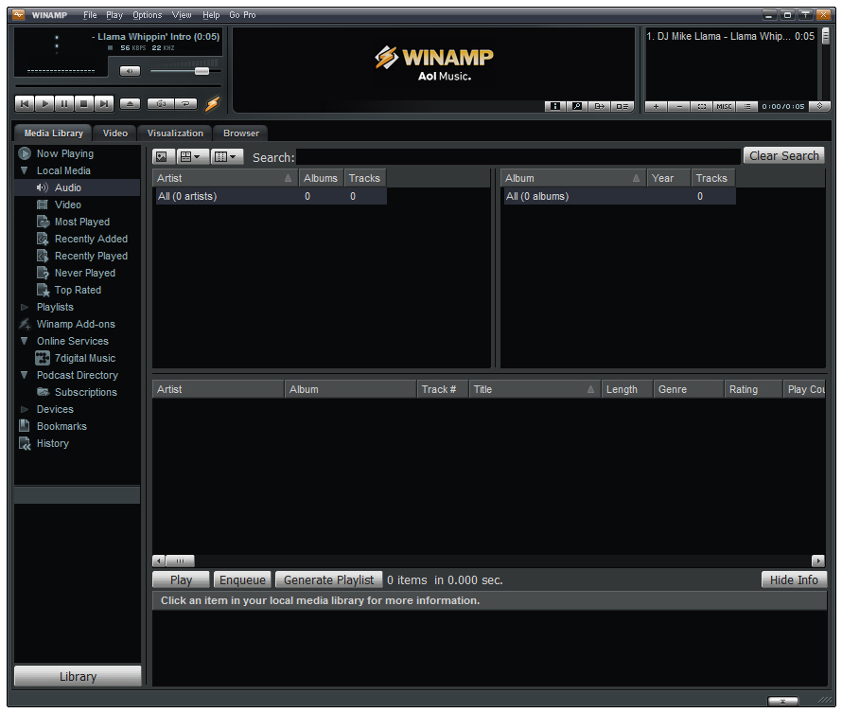
Task: Open Bookmarks in sidebar
Action: pos(61,427)
